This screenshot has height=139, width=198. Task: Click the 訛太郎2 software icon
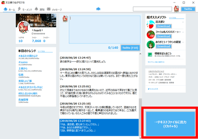click(151, 24)
